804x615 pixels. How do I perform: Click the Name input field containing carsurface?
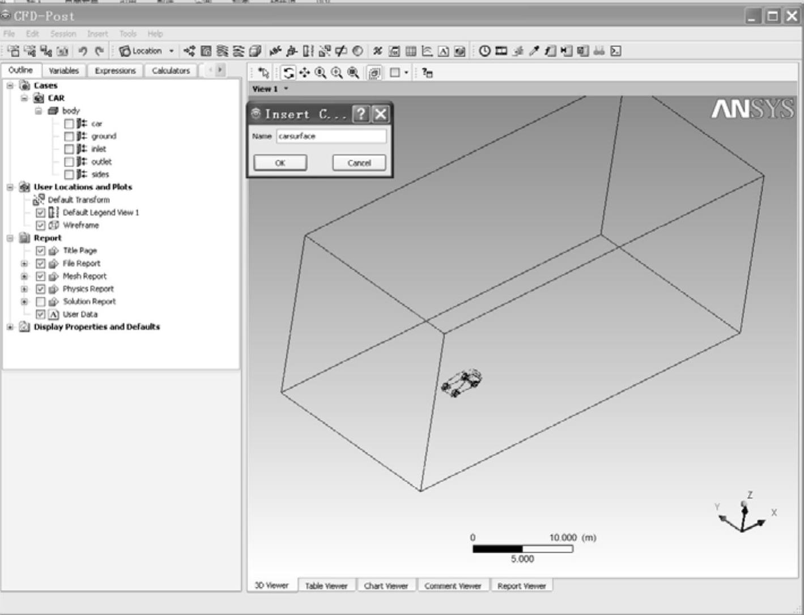pos(331,136)
